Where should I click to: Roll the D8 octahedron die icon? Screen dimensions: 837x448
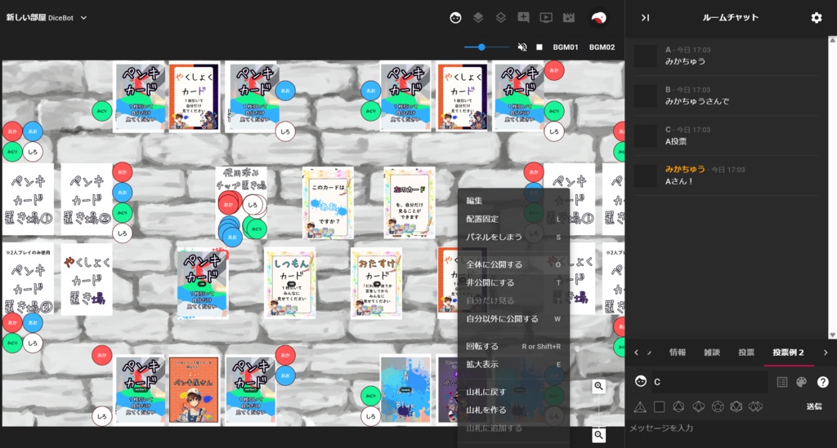[x=678, y=407]
